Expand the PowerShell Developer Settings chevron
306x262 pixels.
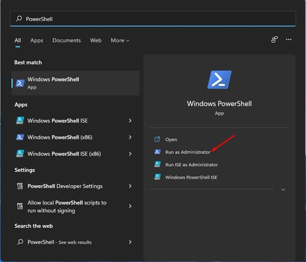coord(130,186)
